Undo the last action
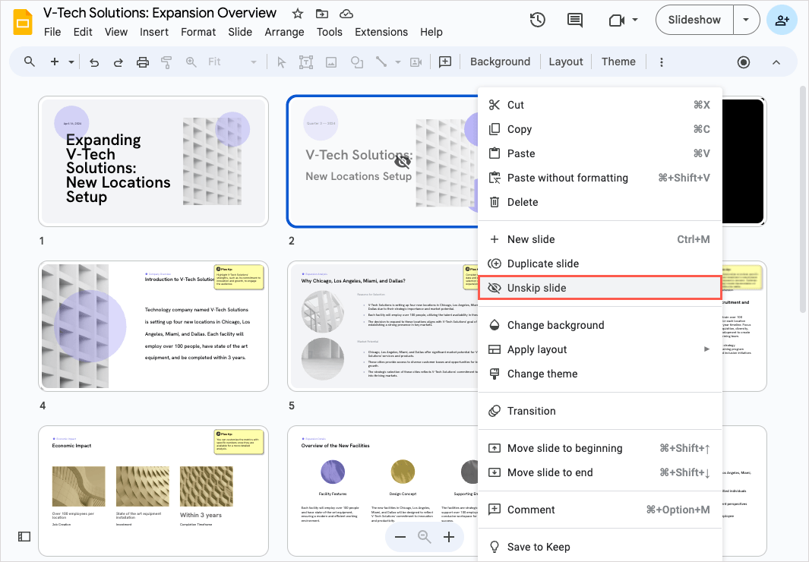 point(94,62)
